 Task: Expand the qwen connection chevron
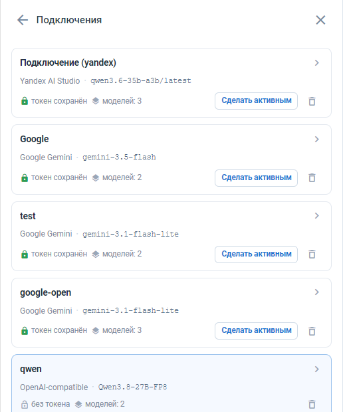(x=316, y=369)
